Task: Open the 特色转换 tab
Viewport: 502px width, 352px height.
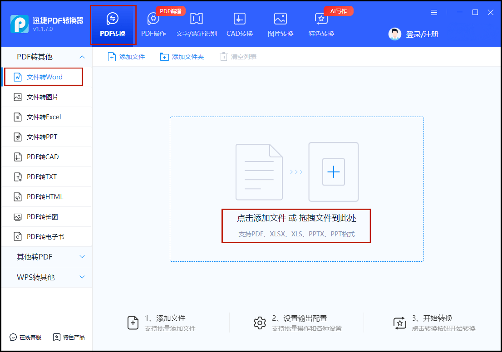Action: pyautogui.click(x=321, y=25)
